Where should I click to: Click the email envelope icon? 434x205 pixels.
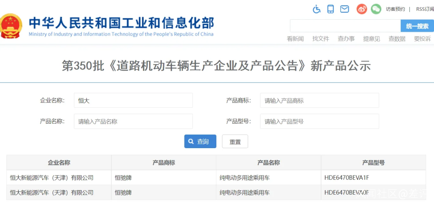click(x=344, y=9)
